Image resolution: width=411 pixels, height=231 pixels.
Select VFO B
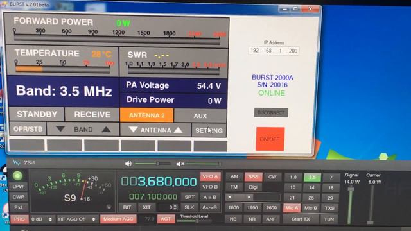point(210,187)
